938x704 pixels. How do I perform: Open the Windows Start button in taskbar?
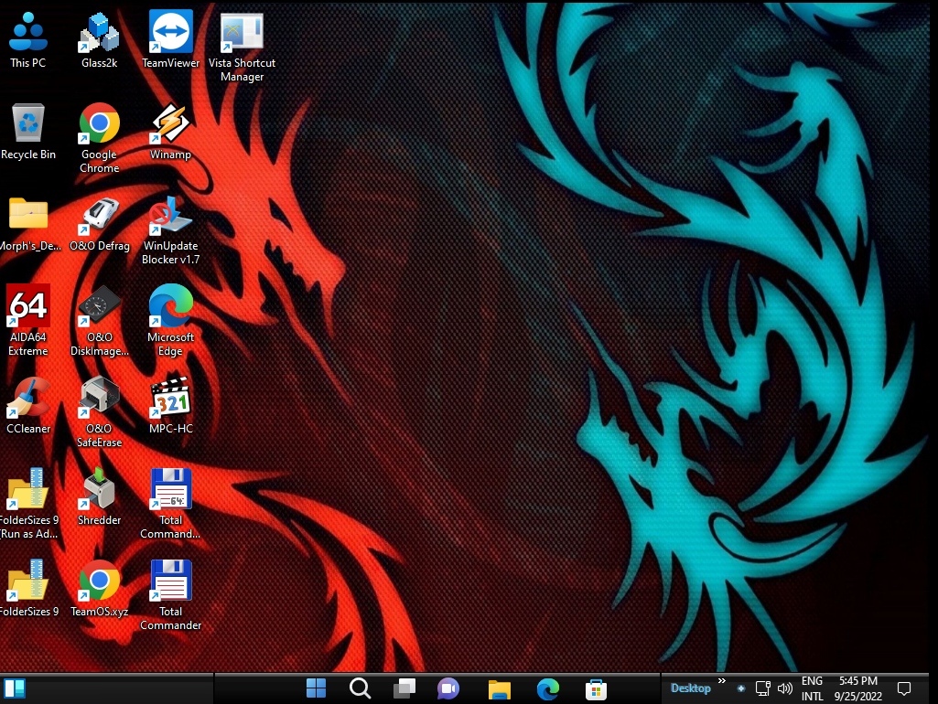pos(316,688)
